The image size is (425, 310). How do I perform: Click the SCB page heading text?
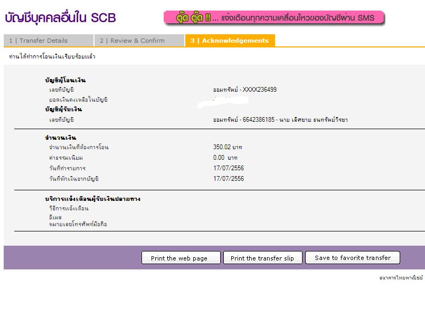[x=60, y=18]
